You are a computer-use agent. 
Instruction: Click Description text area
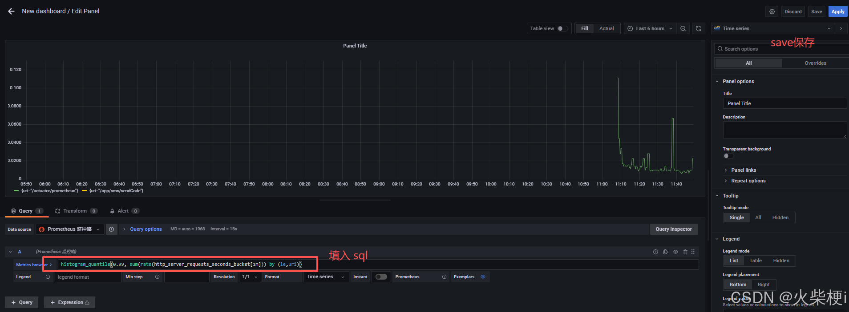pyautogui.click(x=784, y=130)
